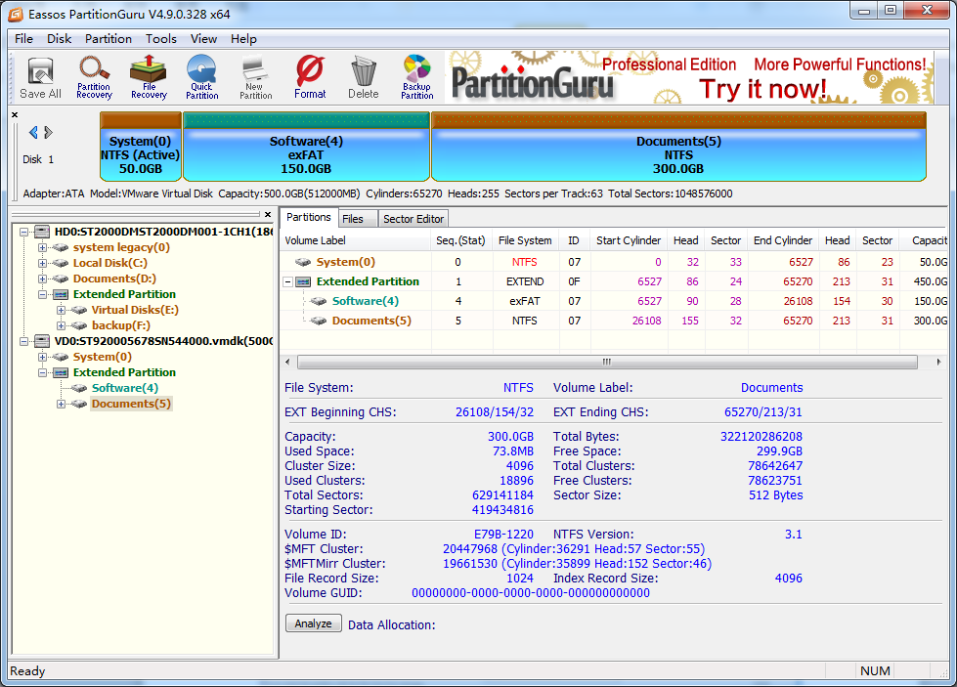This screenshot has height=687, width=957.
Task: Expand the Local Disk(C:) tree node
Action: [x=42, y=263]
